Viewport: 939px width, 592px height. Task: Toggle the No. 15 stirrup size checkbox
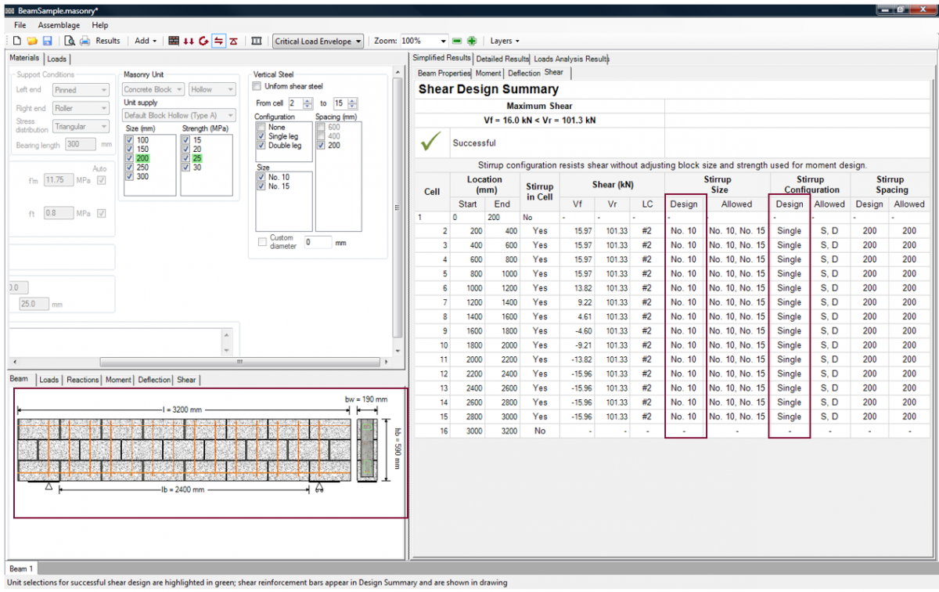click(x=261, y=186)
